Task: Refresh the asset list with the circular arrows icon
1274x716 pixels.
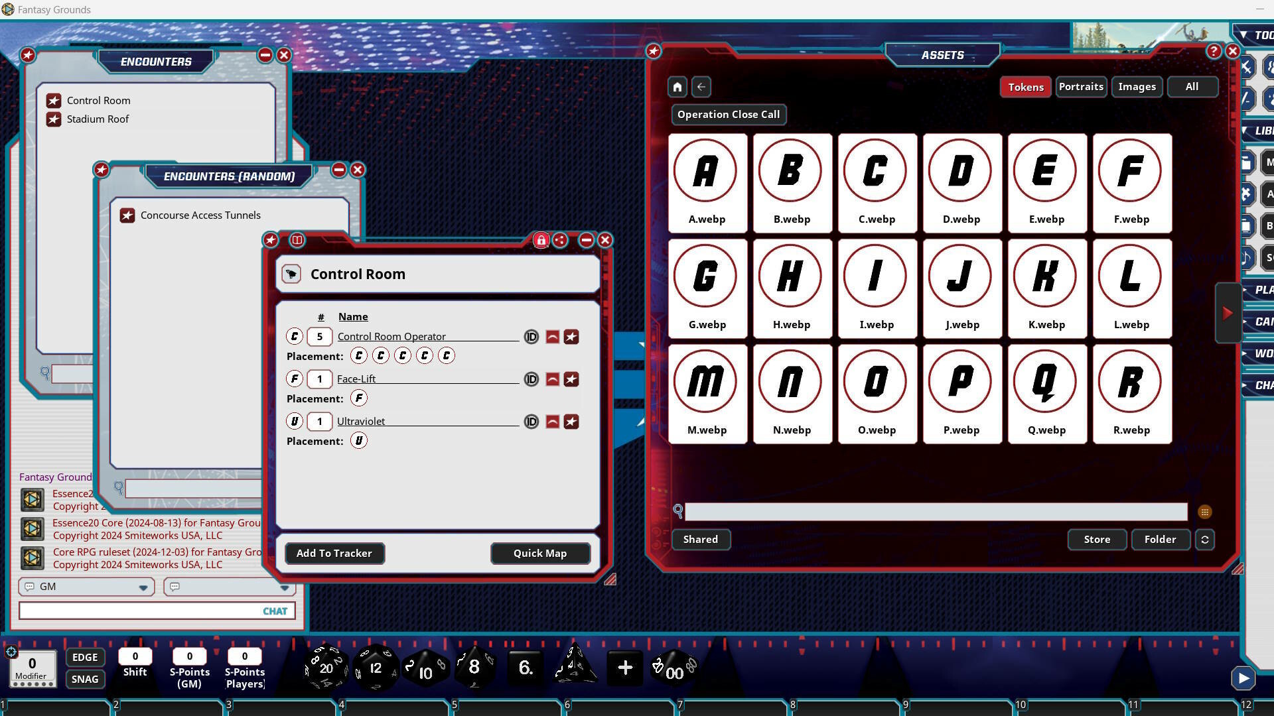Action: [1206, 540]
